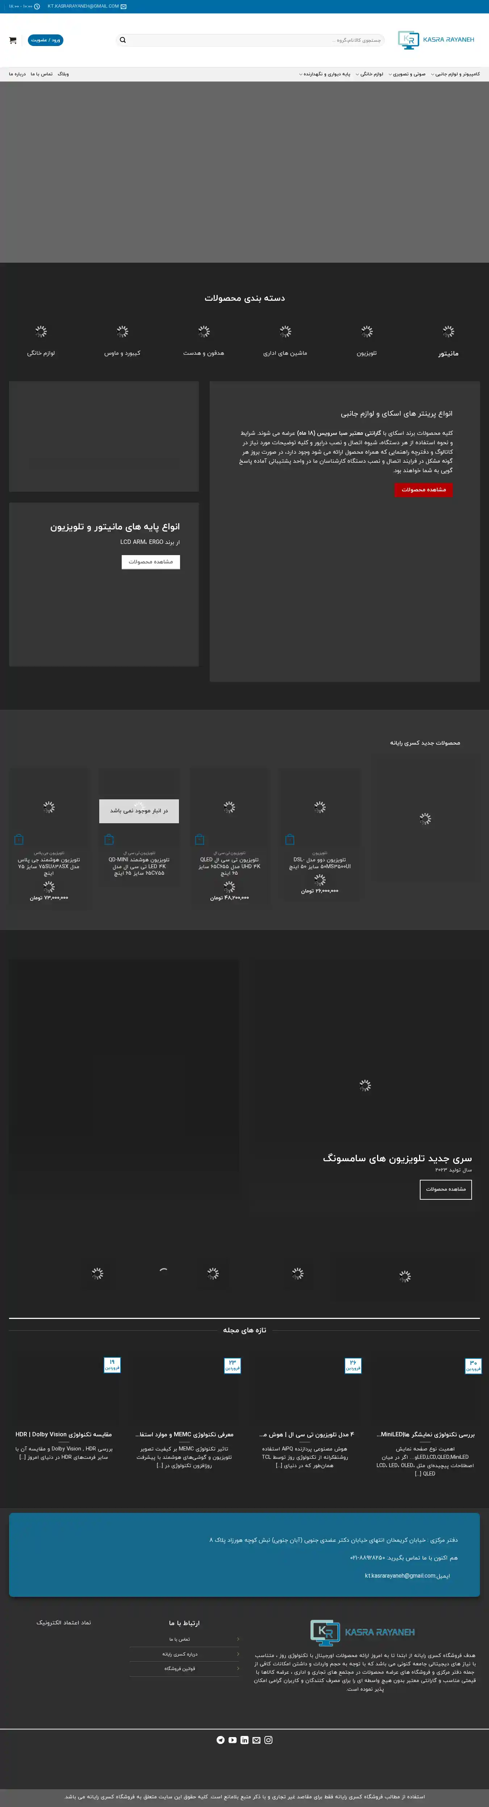Open the وبلاگ menu item
Screen dimensions: 489x1807
tap(63, 74)
